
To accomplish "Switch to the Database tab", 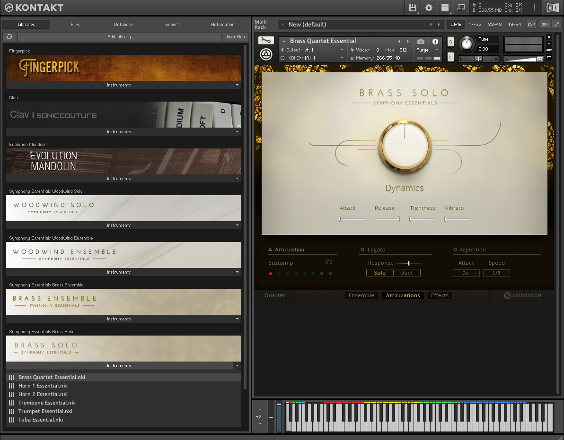I will [x=123, y=25].
